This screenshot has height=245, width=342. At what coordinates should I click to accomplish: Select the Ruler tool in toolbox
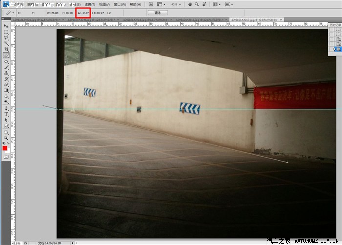pos(6,55)
